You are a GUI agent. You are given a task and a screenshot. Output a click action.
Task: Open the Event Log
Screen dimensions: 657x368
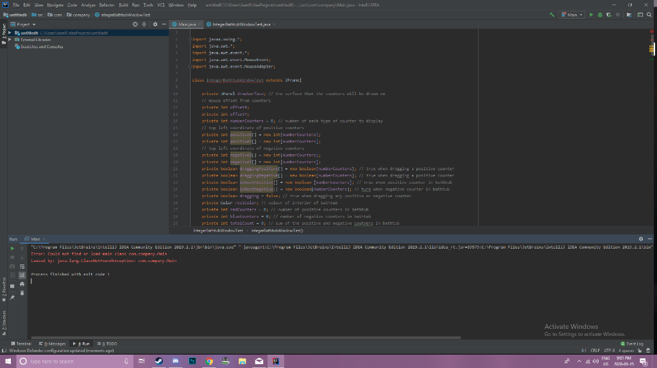coord(632,344)
